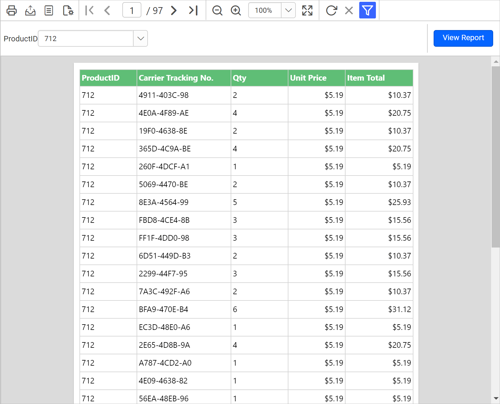Image resolution: width=500 pixels, height=404 pixels.
Task: Activate the Fit to Page icon
Action: pyautogui.click(x=307, y=10)
